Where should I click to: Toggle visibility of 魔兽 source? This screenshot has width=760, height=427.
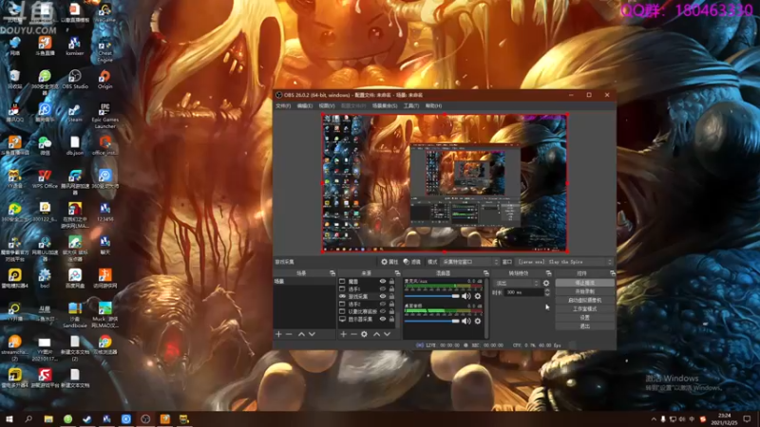click(383, 281)
